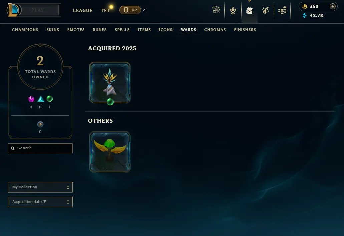Click the green orb gem icon
Screen dimensions: 344x236
(x=50, y=99)
